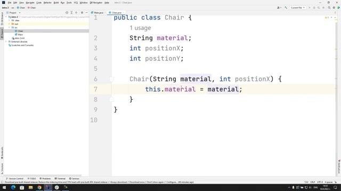
Task: Open the Current File run configuration dropdown
Action: [x=297, y=7]
